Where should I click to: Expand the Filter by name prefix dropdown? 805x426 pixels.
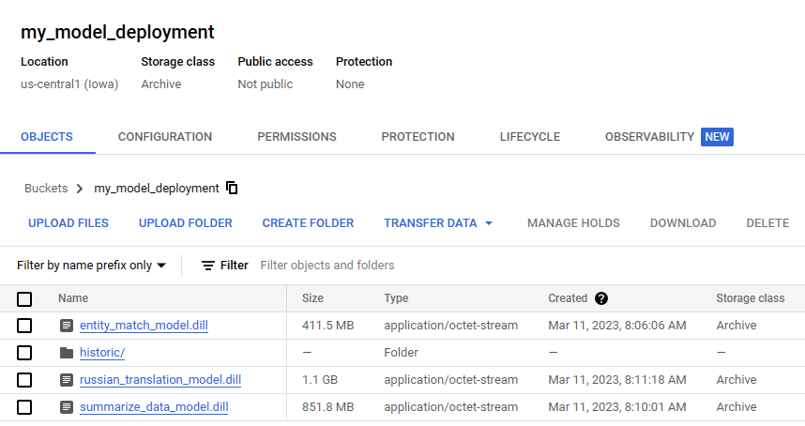pos(91,266)
